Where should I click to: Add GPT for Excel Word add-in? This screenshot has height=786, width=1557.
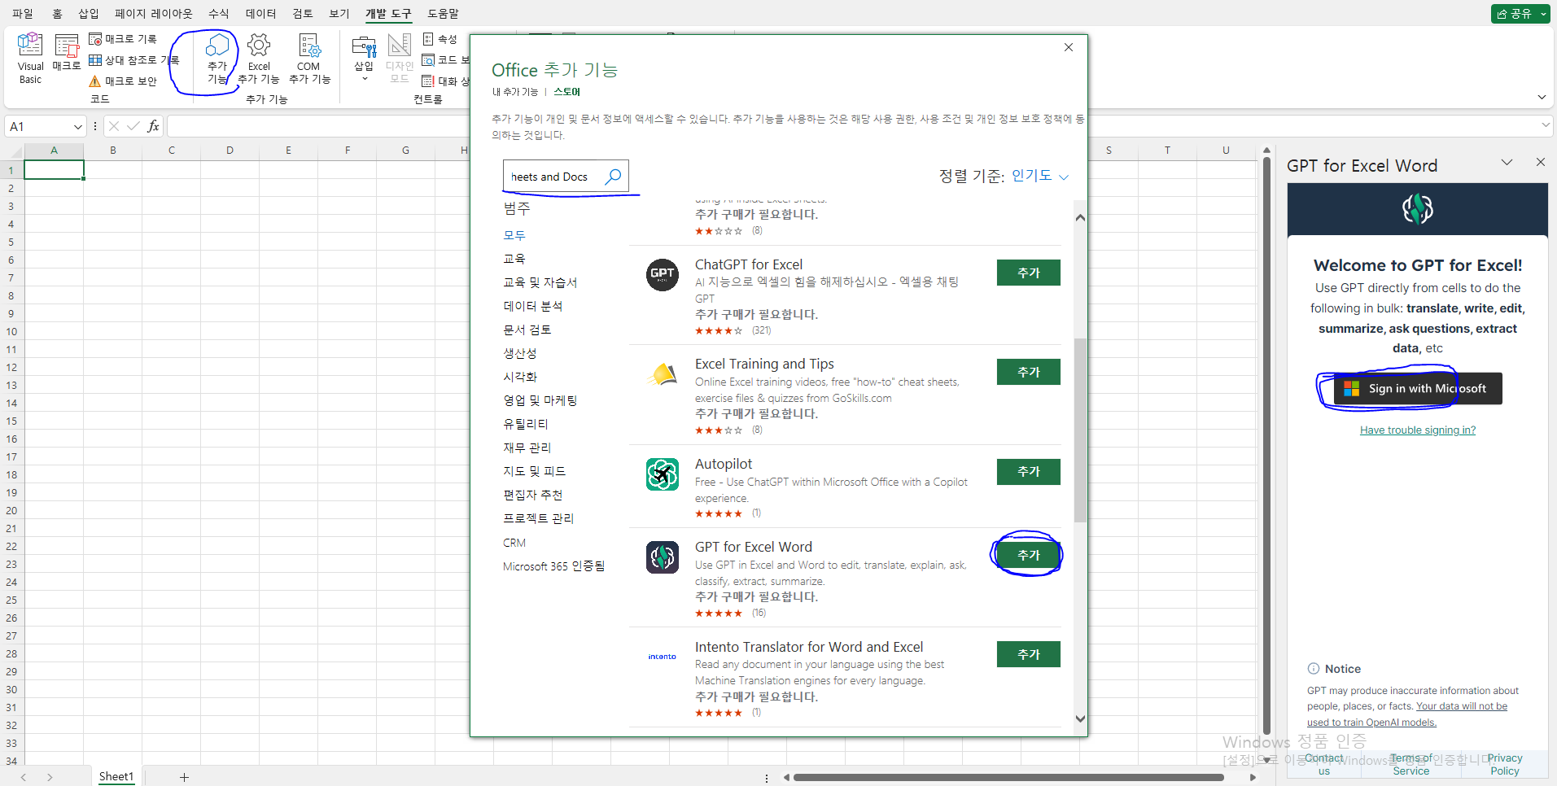pos(1029,555)
